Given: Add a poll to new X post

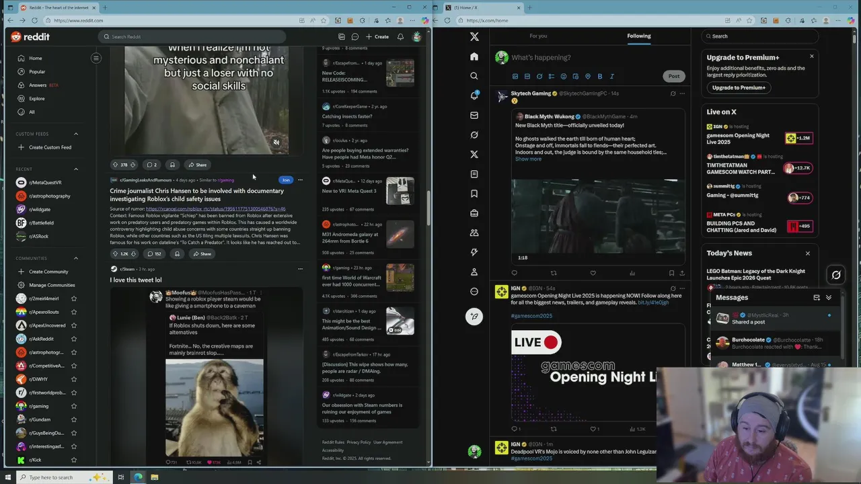Looking at the screenshot, I should [552, 76].
